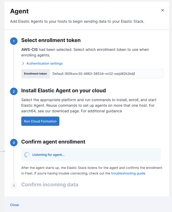Click the step 3 numbered circle icon
This screenshot has height=212, width=172.
14,143
